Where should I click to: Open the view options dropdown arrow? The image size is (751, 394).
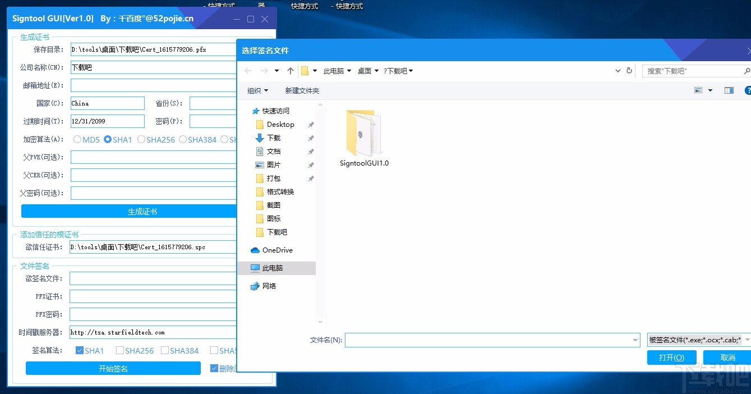710,91
